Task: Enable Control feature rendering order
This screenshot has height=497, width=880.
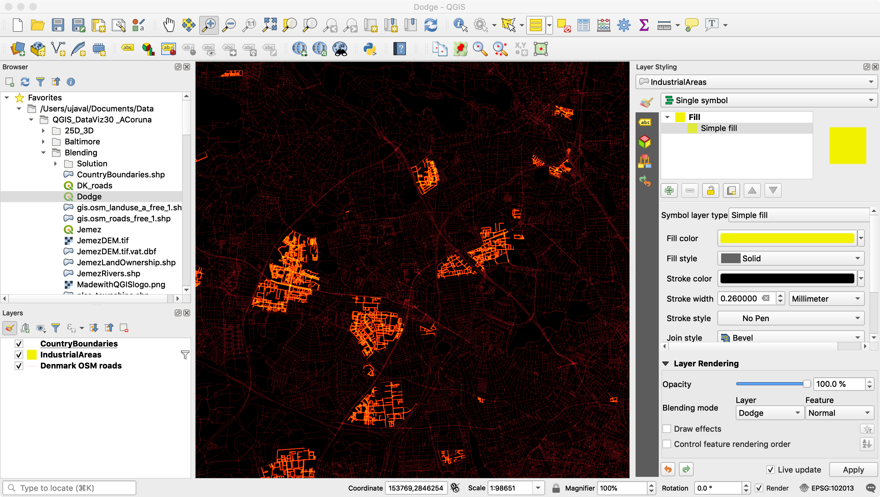Action: 666,444
